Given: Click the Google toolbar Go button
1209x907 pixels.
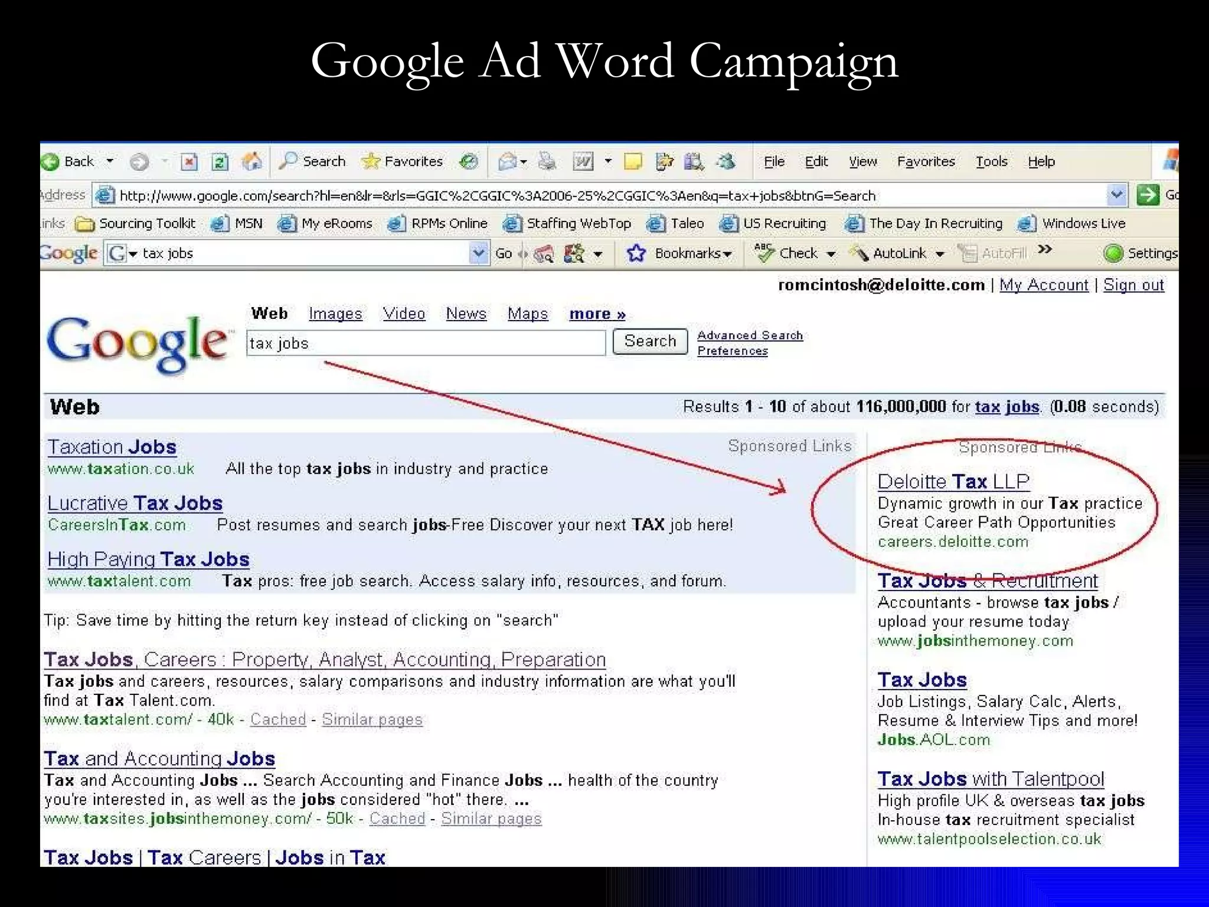Looking at the screenshot, I should tap(504, 254).
